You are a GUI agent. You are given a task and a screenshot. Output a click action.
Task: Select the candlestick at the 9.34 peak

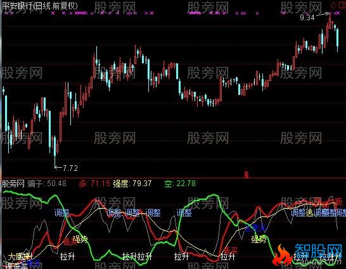coord(330,22)
